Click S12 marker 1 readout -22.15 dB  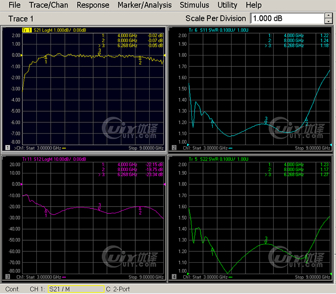(x=154, y=164)
